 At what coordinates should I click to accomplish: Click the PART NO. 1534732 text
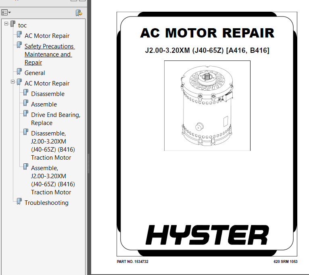tap(132, 262)
